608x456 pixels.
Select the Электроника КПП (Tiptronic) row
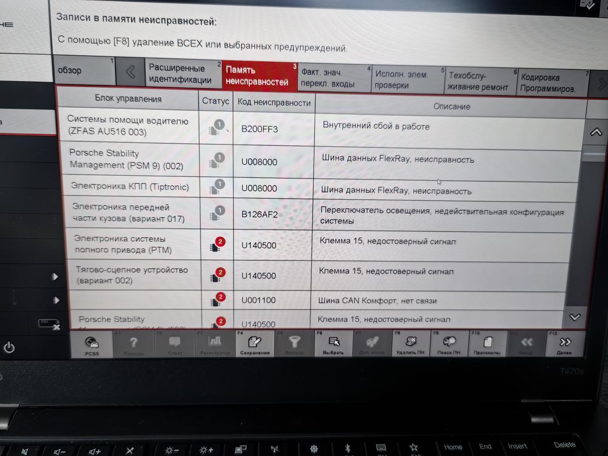pyautogui.click(x=130, y=186)
